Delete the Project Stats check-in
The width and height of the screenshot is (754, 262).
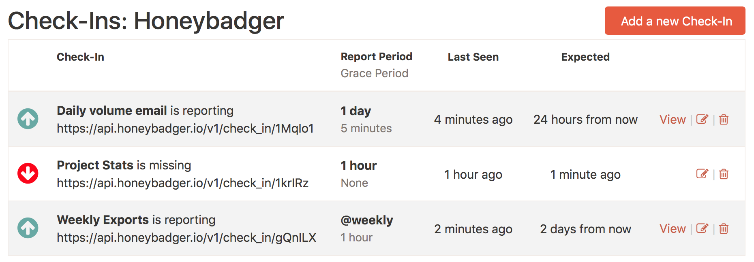(x=724, y=174)
